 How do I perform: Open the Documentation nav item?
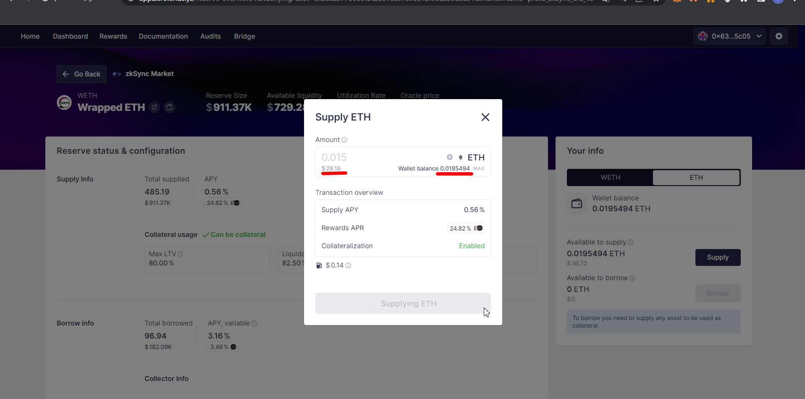163,37
